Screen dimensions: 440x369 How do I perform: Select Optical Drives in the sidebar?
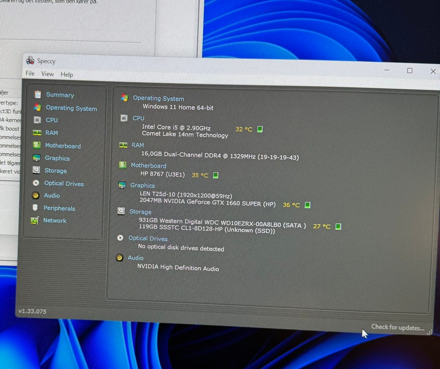point(64,183)
